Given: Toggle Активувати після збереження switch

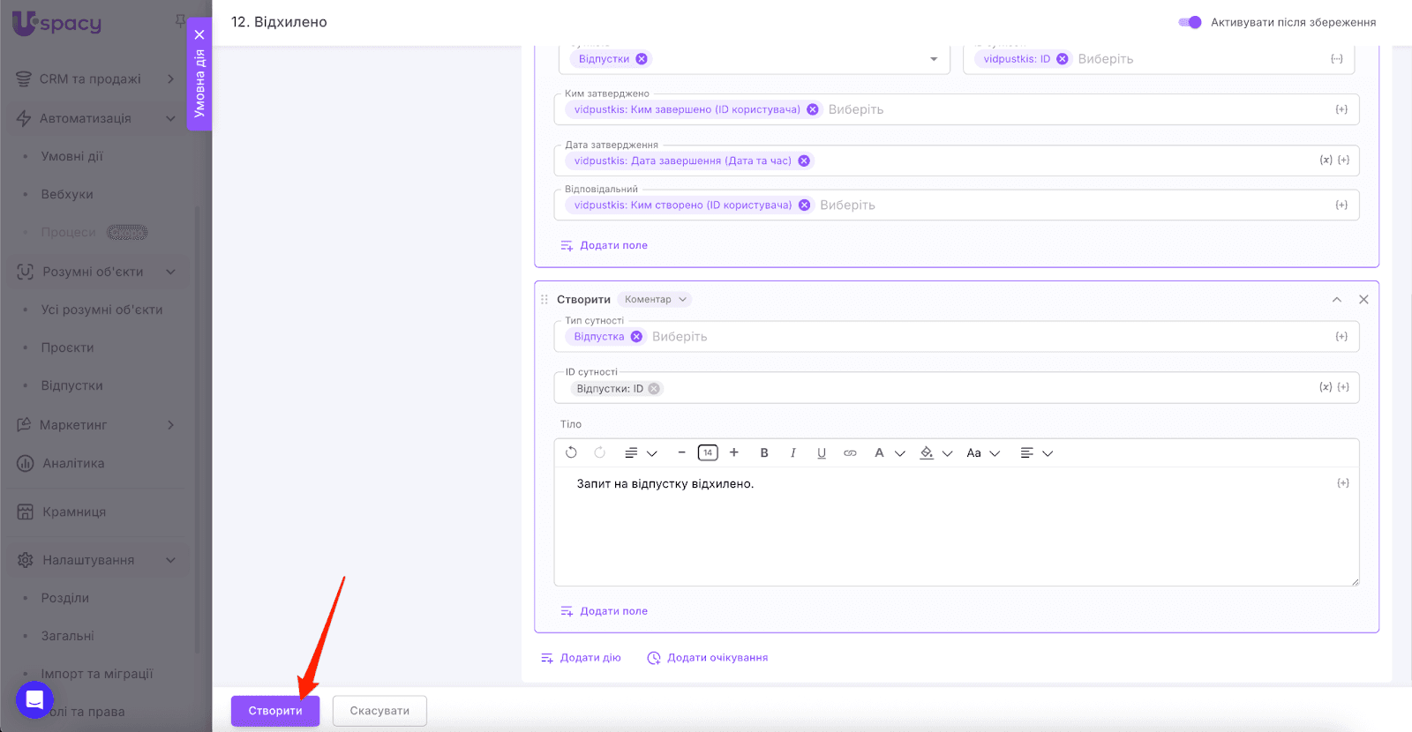Looking at the screenshot, I should coord(1190,22).
